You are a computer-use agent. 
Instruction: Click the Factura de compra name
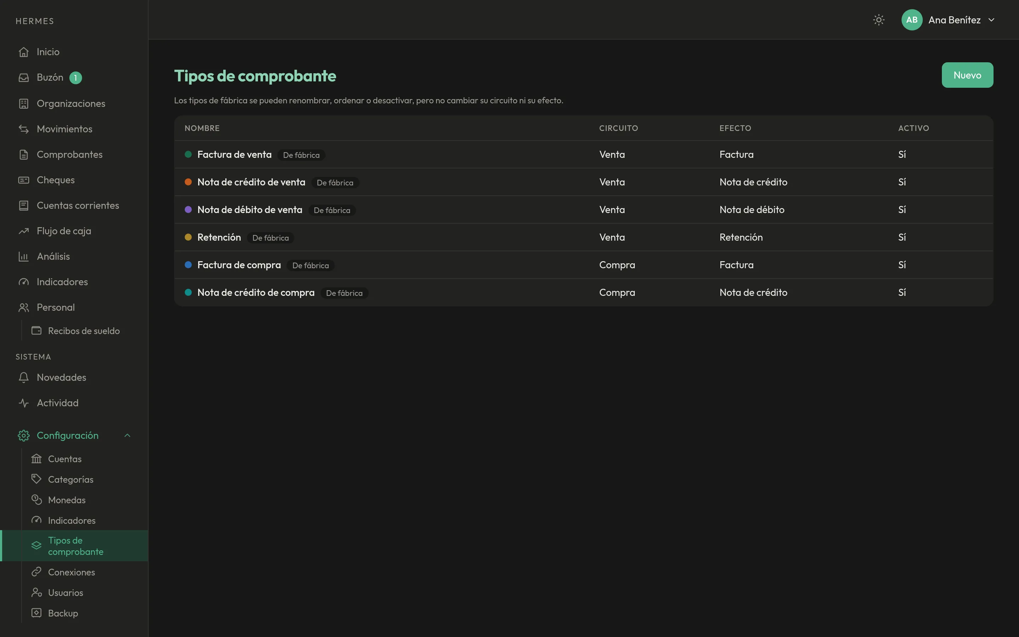(x=239, y=265)
